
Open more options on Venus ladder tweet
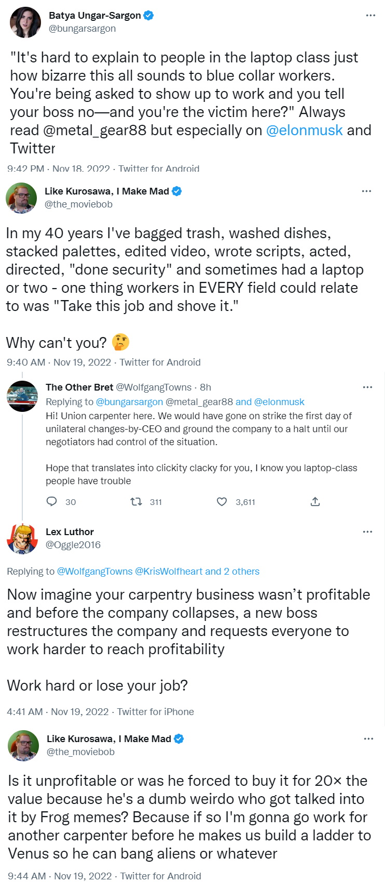[x=368, y=739]
